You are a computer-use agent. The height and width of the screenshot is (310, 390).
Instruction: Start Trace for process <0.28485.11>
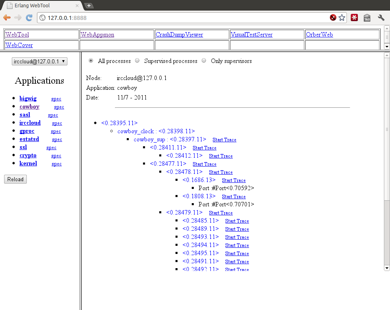(237, 221)
